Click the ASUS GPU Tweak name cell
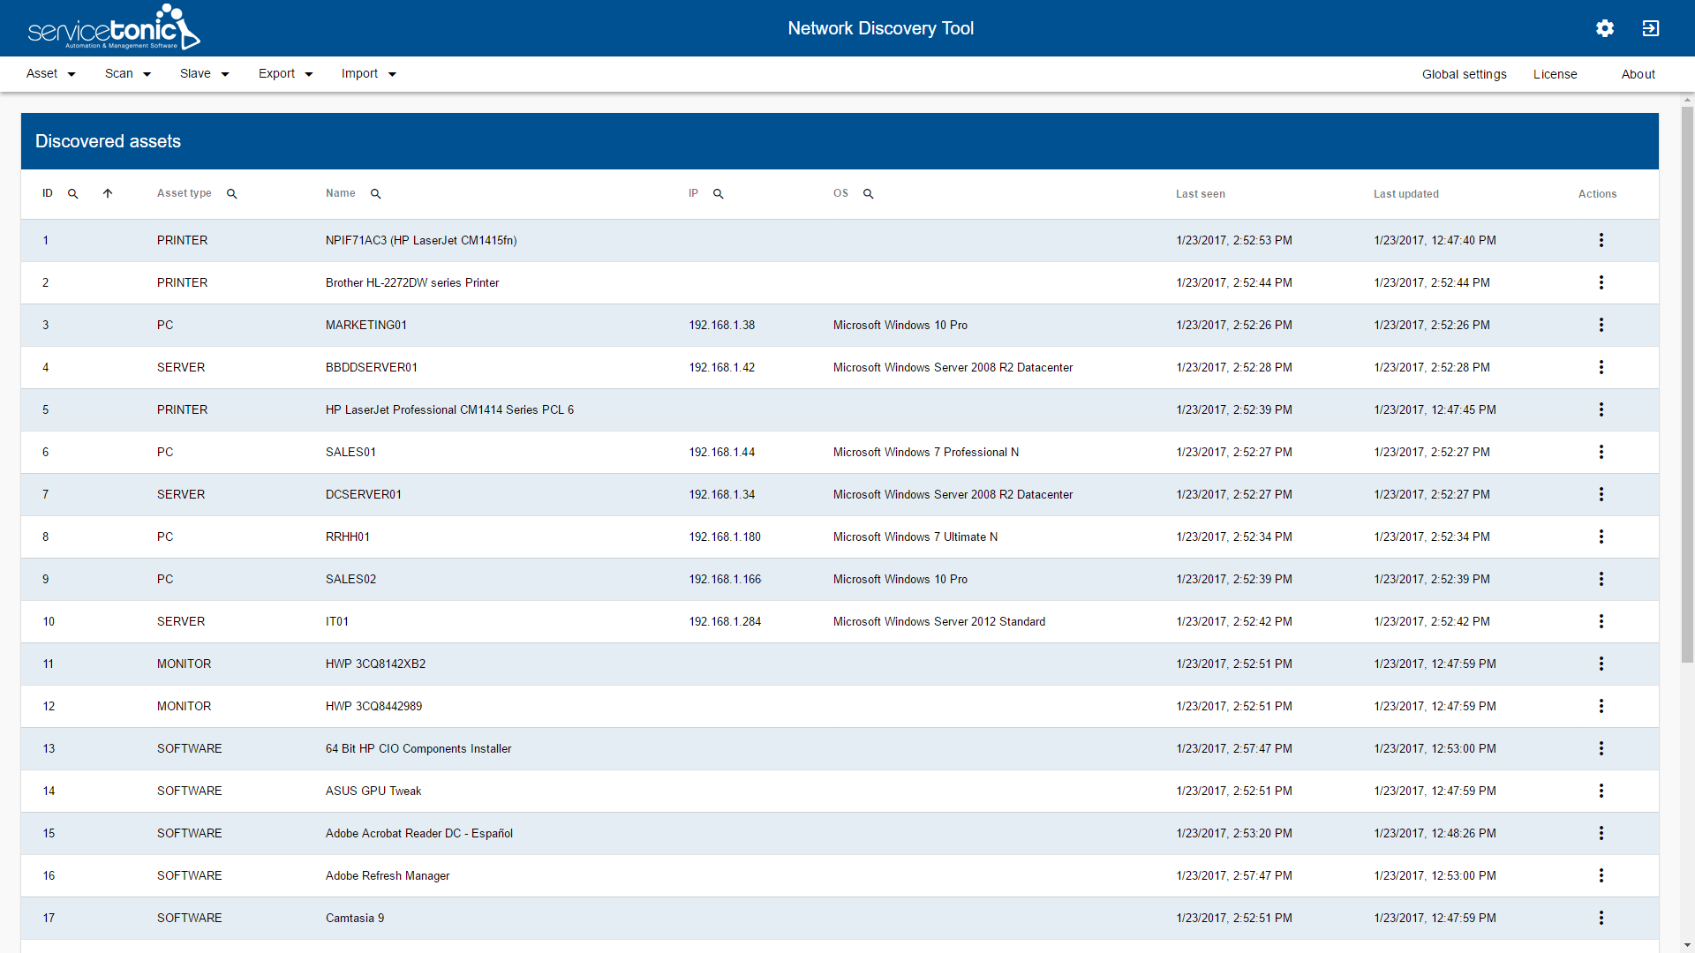 click(373, 791)
